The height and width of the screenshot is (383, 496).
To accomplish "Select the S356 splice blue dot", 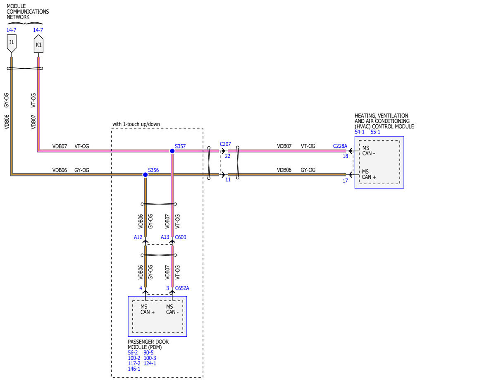I will pos(145,175).
